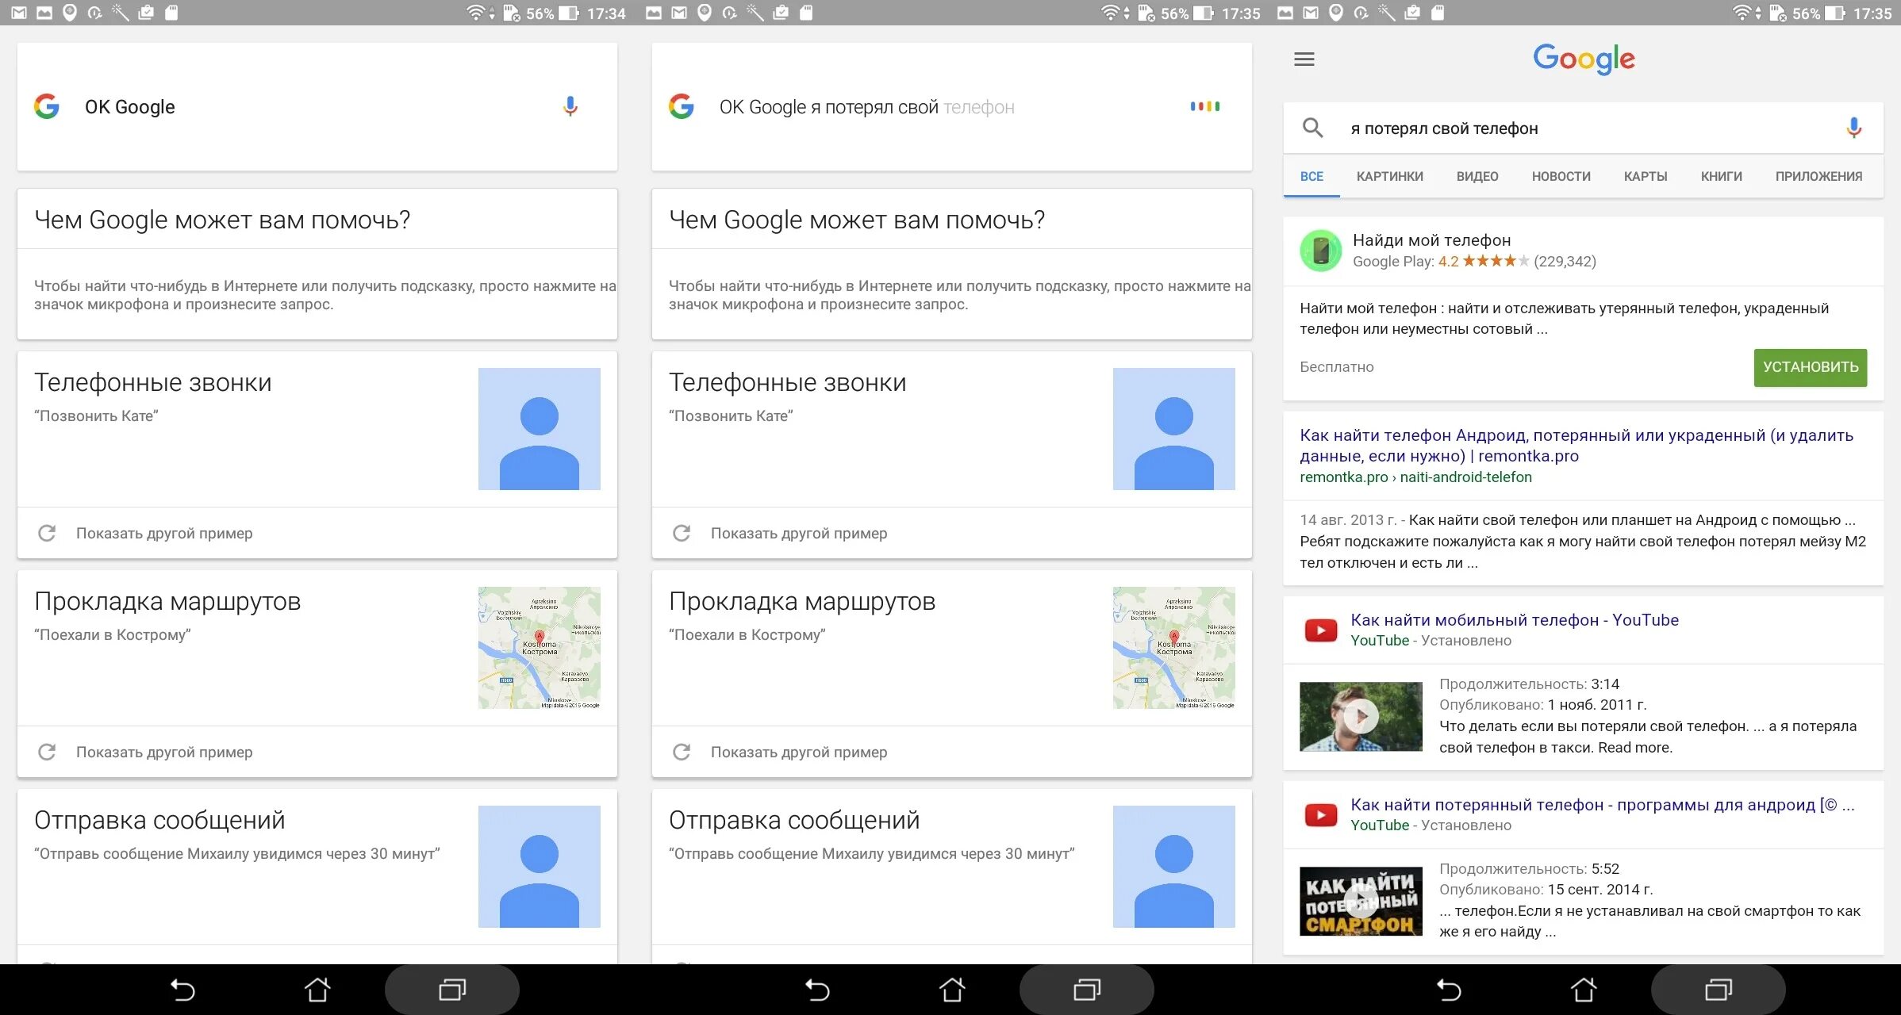Open the remontka.pro Как найти телефон Андроид link

(1576, 446)
